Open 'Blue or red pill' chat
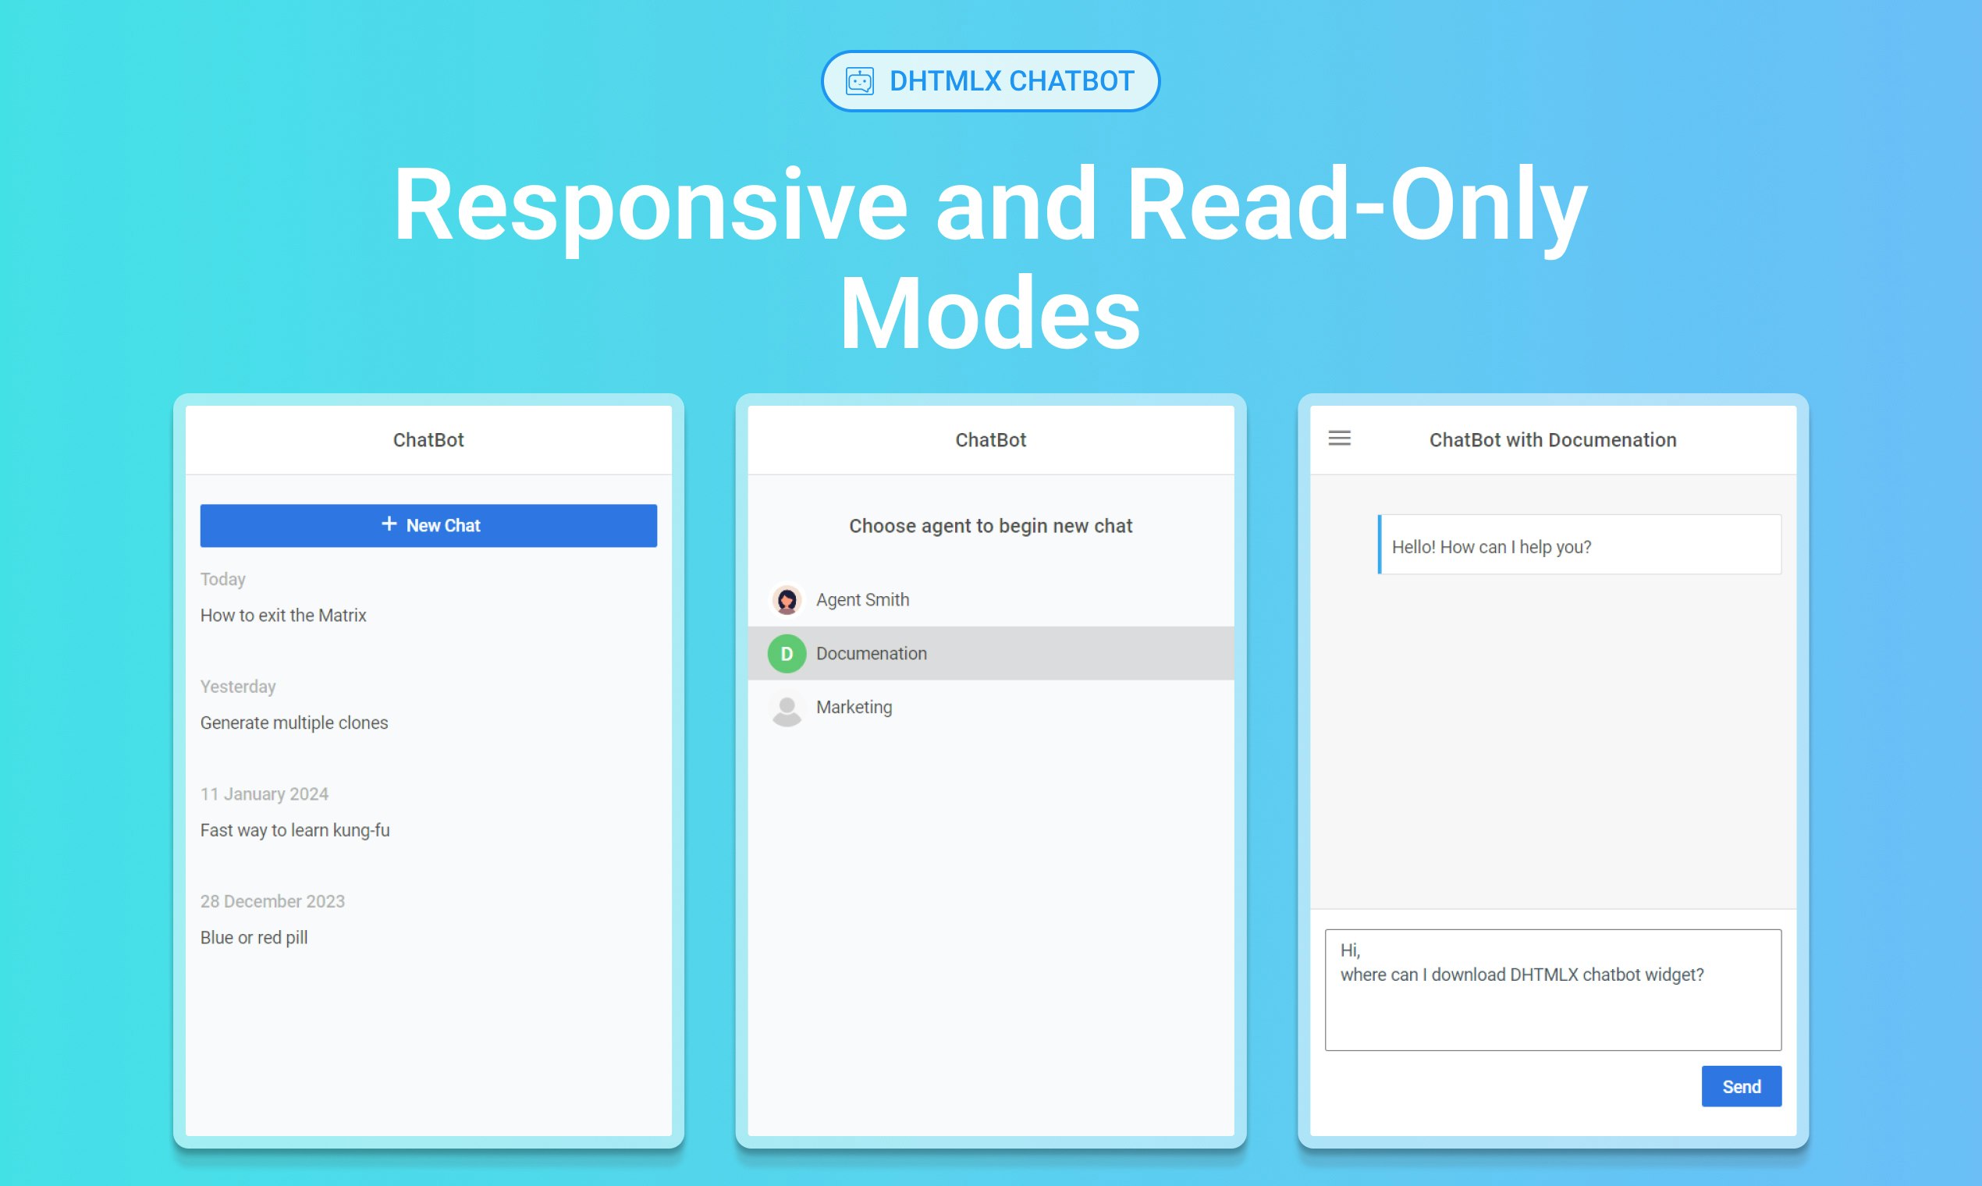 [254, 937]
